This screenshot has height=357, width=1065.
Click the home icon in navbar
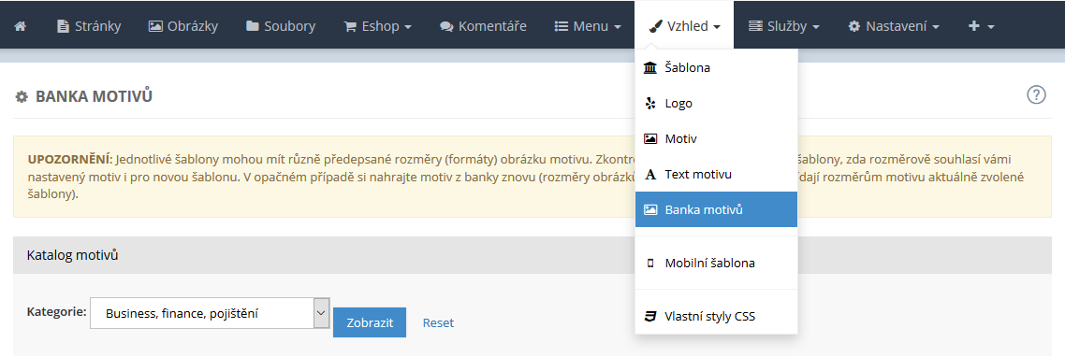pos(21,26)
